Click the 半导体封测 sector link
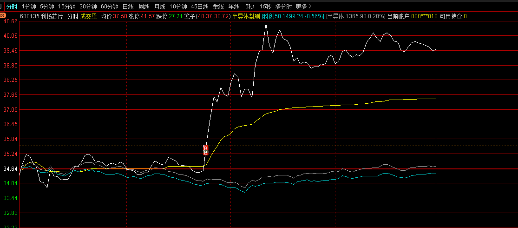The height and width of the screenshot is (228, 518). coord(246,16)
